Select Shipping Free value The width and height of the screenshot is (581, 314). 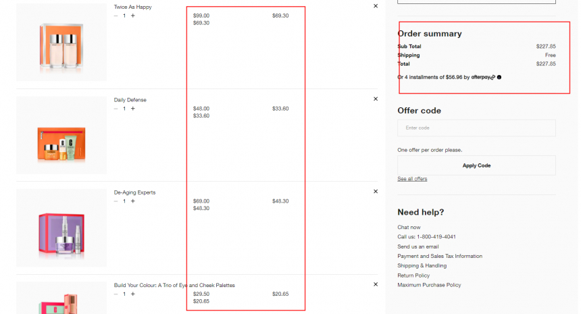click(550, 55)
